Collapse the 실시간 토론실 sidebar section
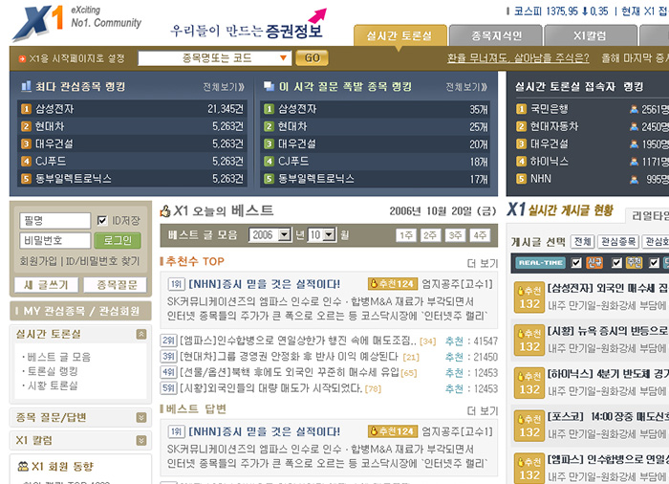This screenshot has width=669, height=484. (x=141, y=334)
